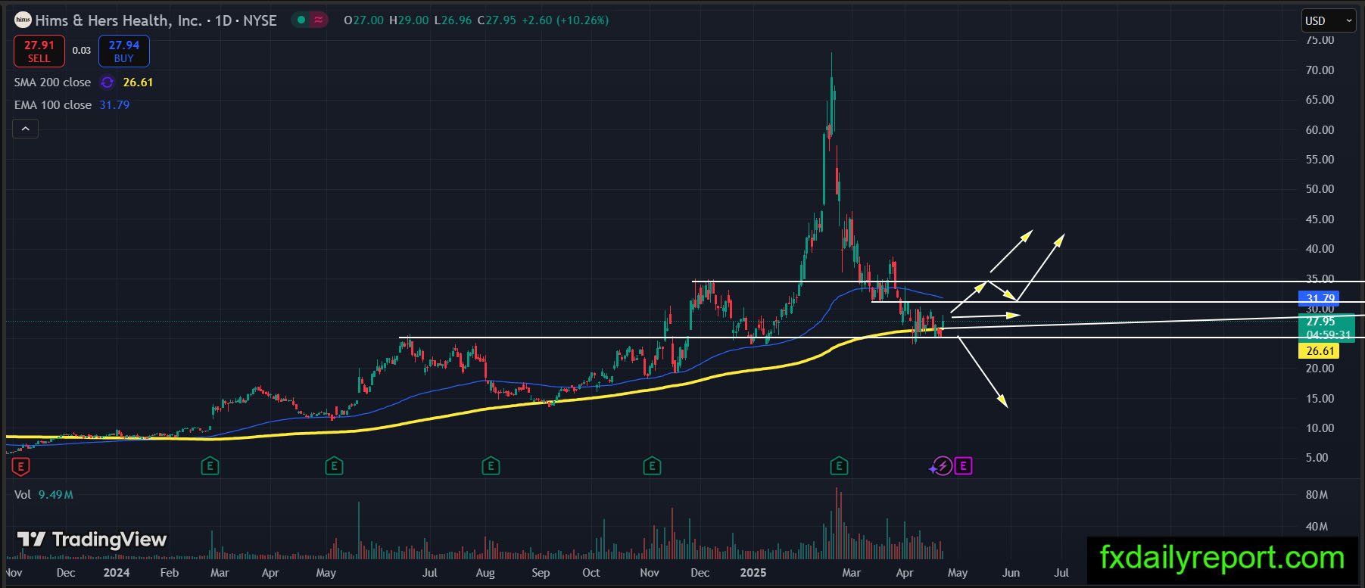Click the 0.03 spread value
The width and height of the screenshot is (1365, 588).
tap(82, 51)
